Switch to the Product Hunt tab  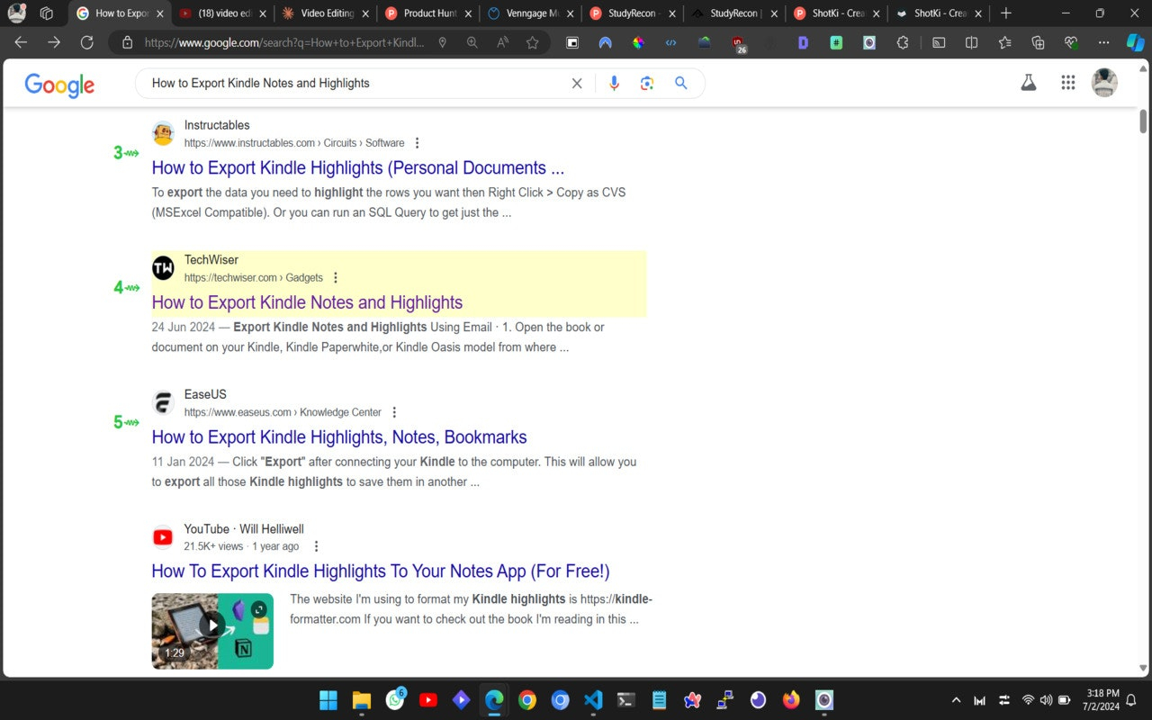(427, 13)
